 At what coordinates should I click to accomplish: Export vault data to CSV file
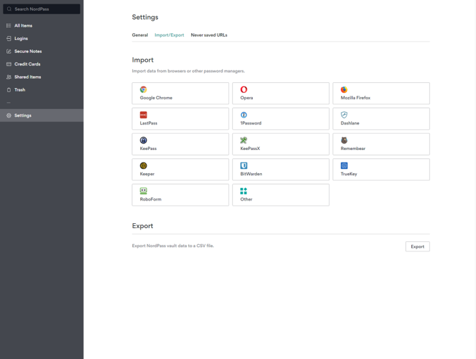[x=417, y=246]
